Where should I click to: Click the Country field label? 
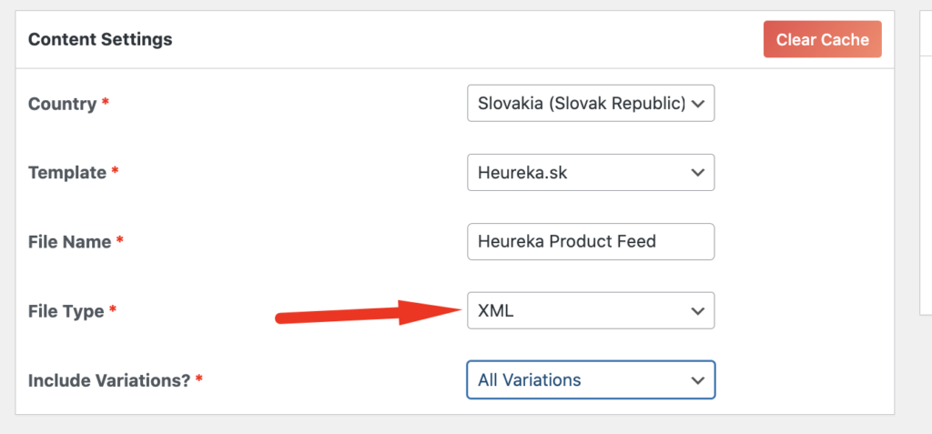pyautogui.click(x=63, y=104)
